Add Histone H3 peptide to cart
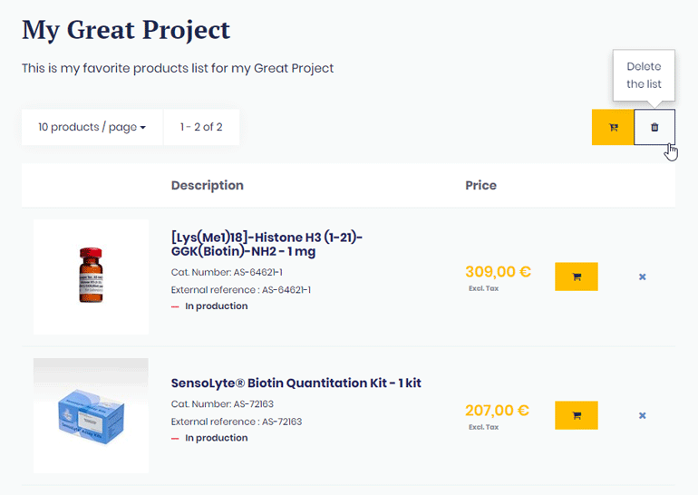This screenshot has width=698, height=495. (x=576, y=277)
